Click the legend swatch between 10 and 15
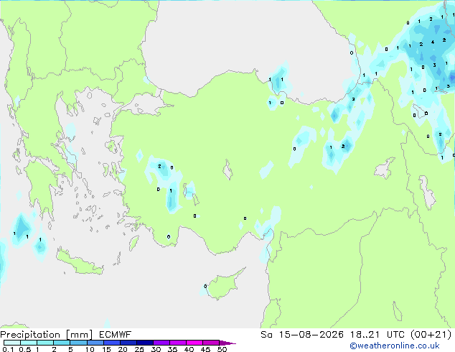 [x=95, y=343]
